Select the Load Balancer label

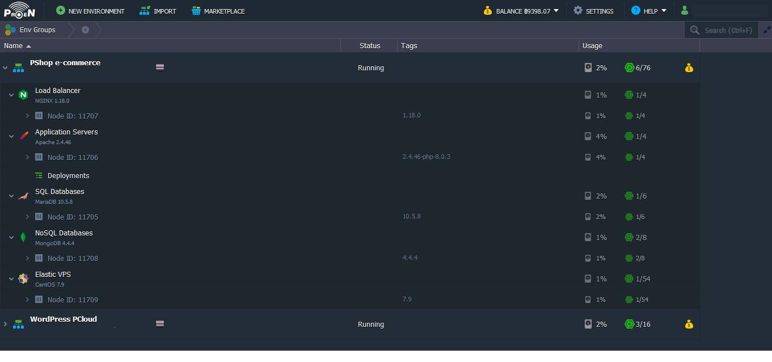tap(58, 90)
